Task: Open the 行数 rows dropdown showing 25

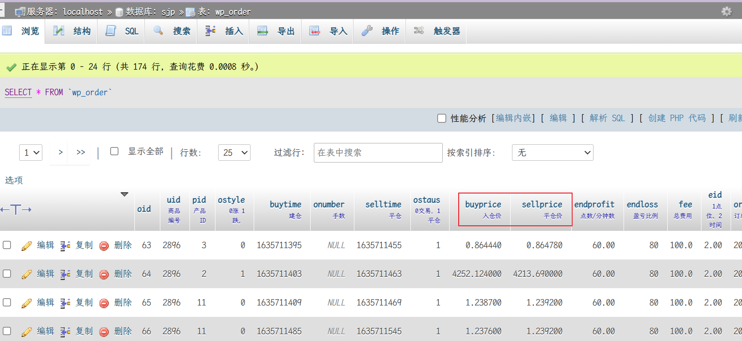Action: coord(234,153)
